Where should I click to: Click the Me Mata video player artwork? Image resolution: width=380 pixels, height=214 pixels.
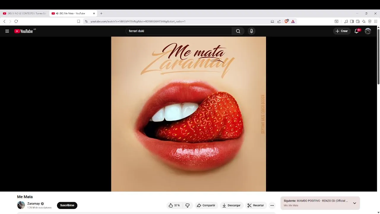189,114
